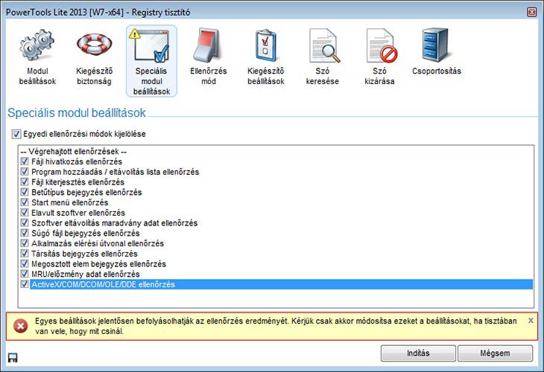The height and width of the screenshot is (372, 544).
Task: Toggle Súgó fájl bejegyzés ellenőrzés checkbox
Action: coord(25,233)
